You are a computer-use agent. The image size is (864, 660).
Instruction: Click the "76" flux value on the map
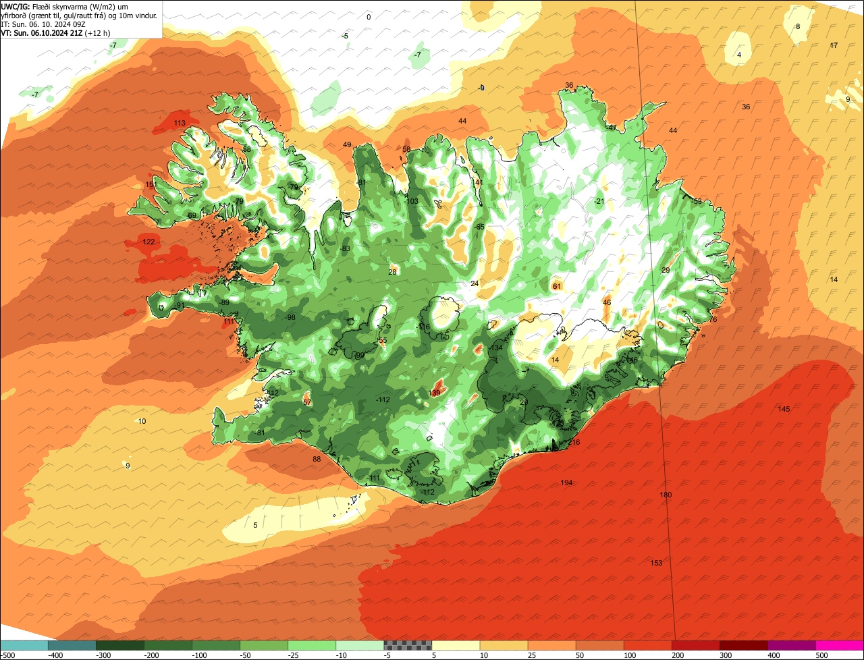click(x=713, y=319)
